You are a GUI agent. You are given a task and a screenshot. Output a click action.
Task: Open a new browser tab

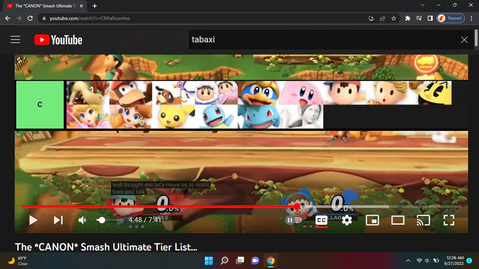94,6
